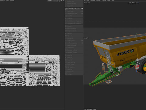
Task: Click the Perspective label in viewport
Action: click(87, 3)
